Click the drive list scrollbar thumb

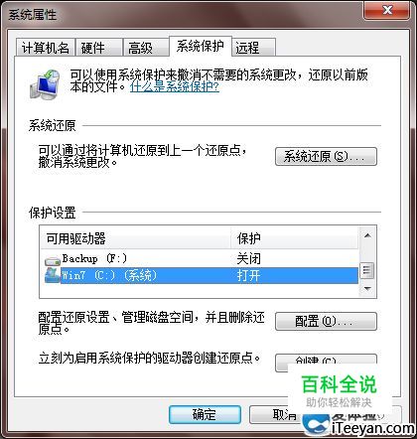pos(367,270)
